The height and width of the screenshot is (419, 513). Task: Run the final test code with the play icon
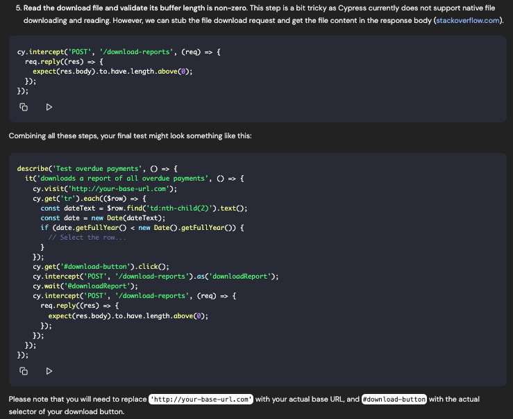[x=49, y=371]
